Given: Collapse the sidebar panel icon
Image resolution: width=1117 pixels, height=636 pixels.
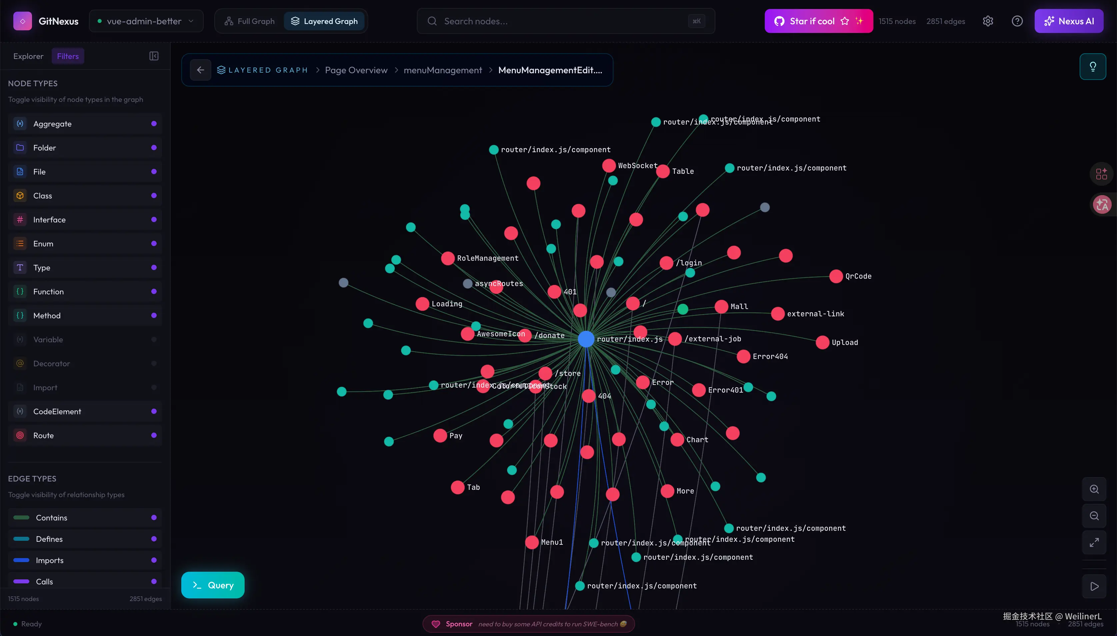Looking at the screenshot, I should tap(154, 56).
